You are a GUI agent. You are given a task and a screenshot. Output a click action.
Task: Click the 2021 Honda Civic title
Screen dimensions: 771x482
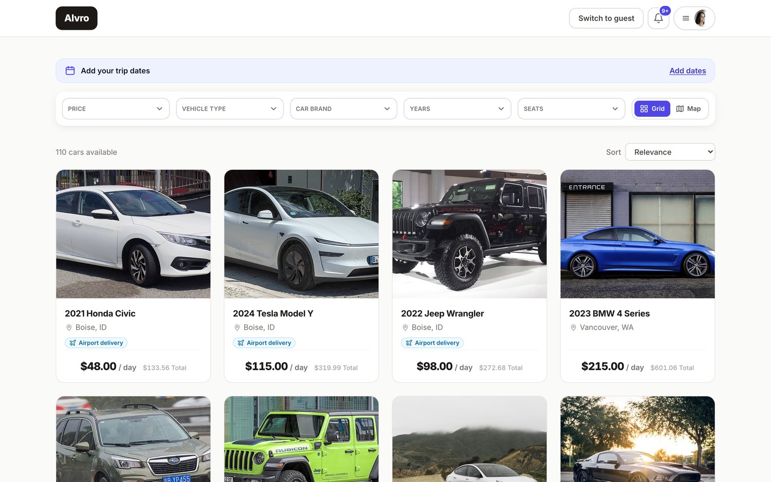pyautogui.click(x=100, y=313)
